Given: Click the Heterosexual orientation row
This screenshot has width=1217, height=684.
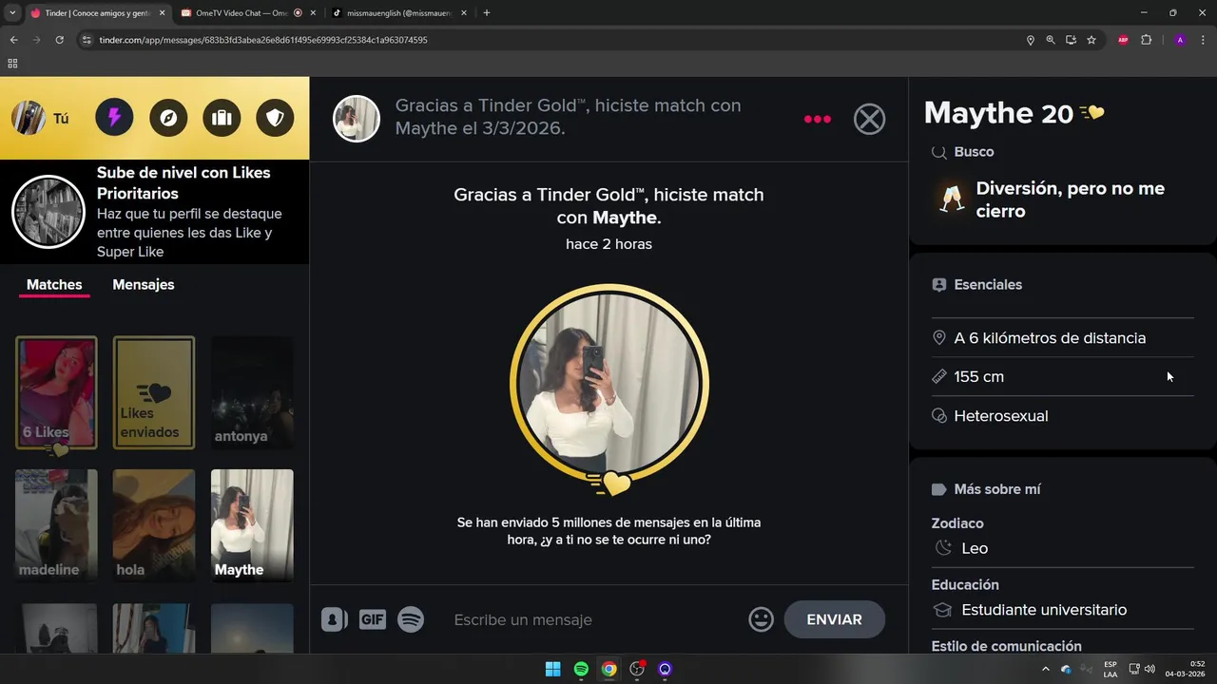Looking at the screenshot, I should (1062, 416).
